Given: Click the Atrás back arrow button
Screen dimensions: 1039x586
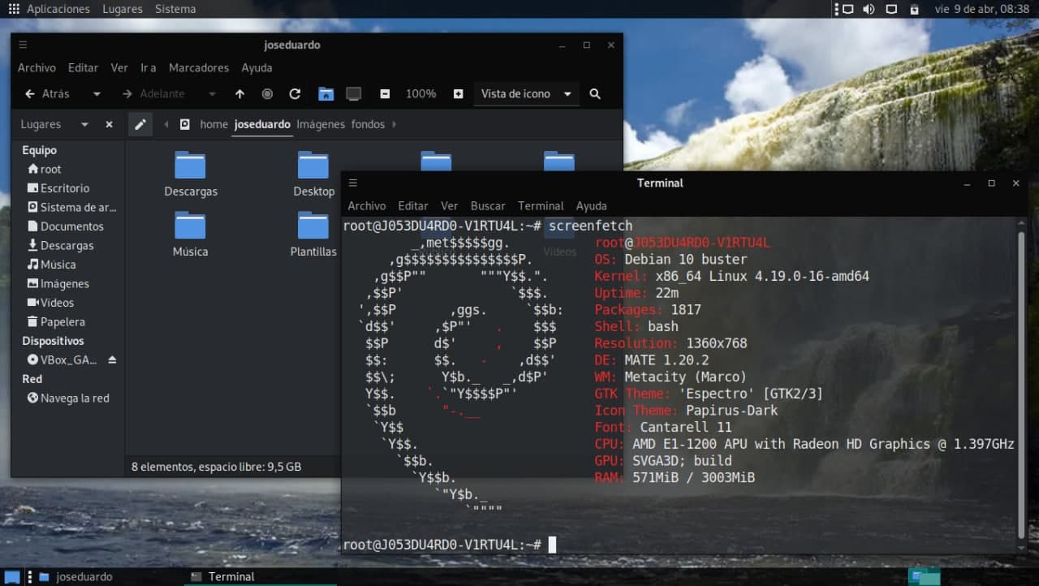Looking at the screenshot, I should pyautogui.click(x=47, y=94).
